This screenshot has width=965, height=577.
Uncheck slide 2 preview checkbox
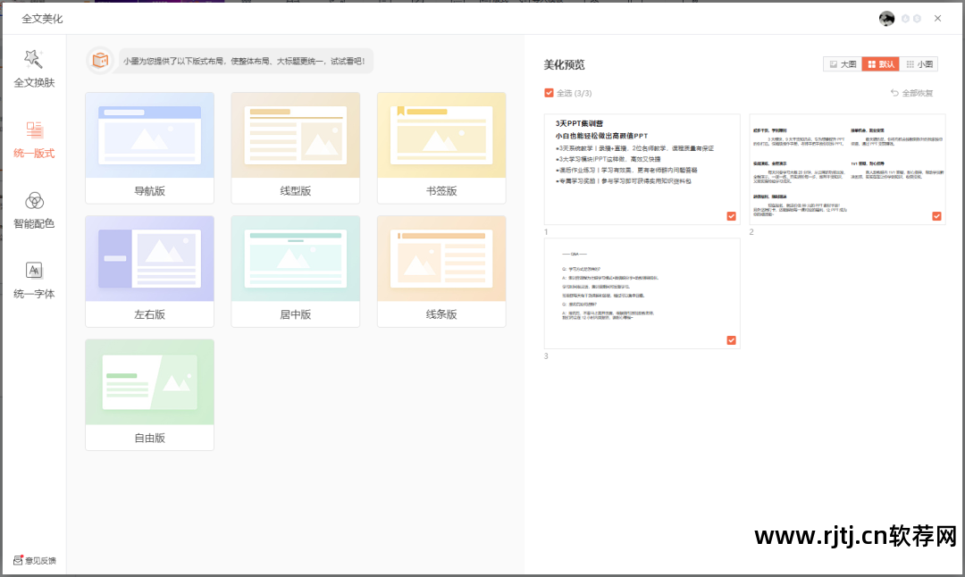tap(936, 216)
